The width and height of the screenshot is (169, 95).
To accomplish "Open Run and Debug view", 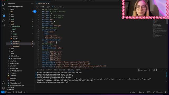I will click(x=3, y=21).
